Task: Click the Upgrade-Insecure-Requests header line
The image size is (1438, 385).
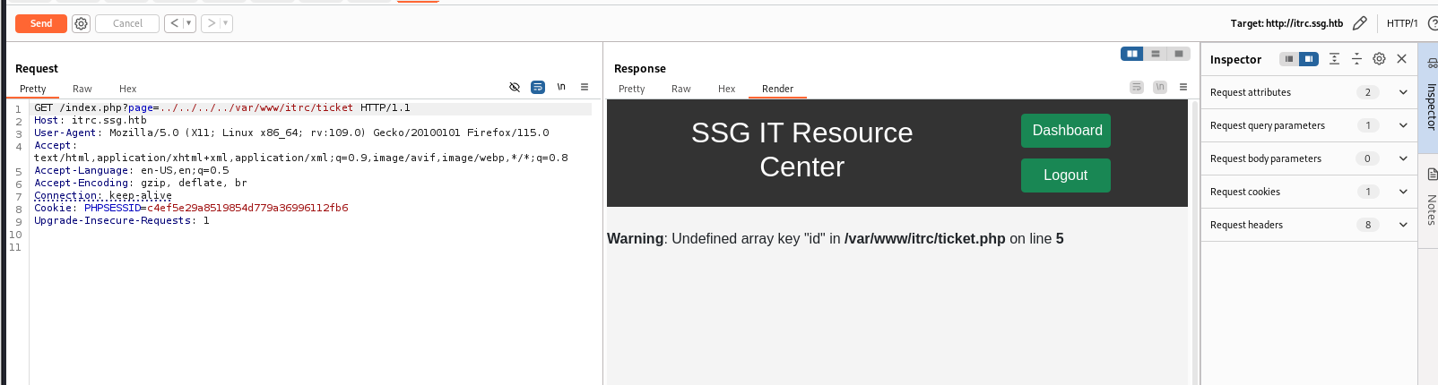Action: coord(122,220)
